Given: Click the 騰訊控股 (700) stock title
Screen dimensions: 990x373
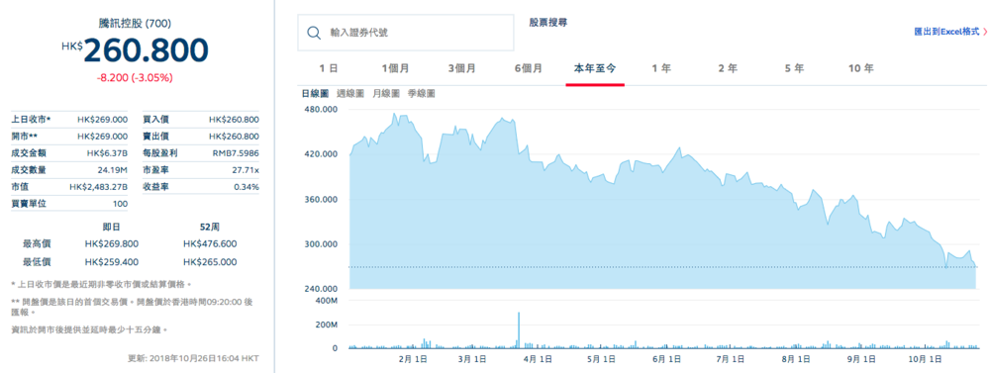Looking at the screenshot, I should pos(136,24).
